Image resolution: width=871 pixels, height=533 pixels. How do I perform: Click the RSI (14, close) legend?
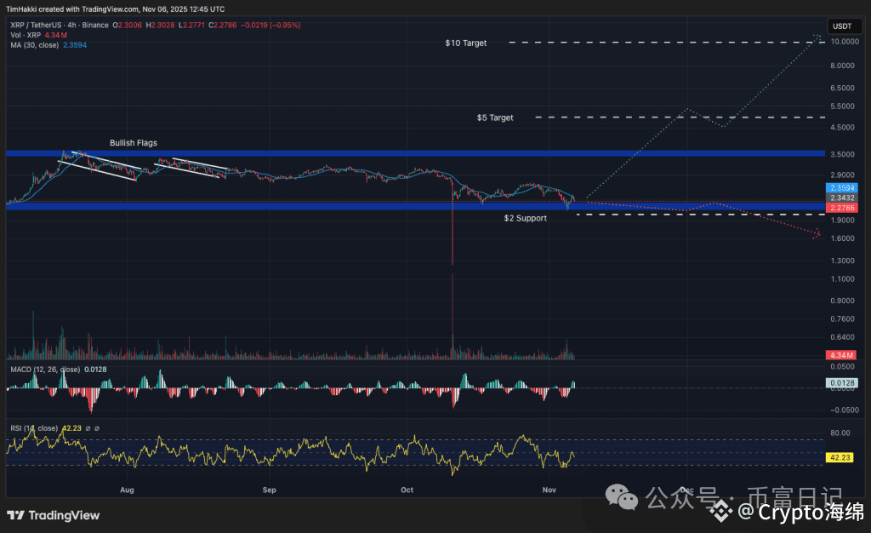(34, 428)
